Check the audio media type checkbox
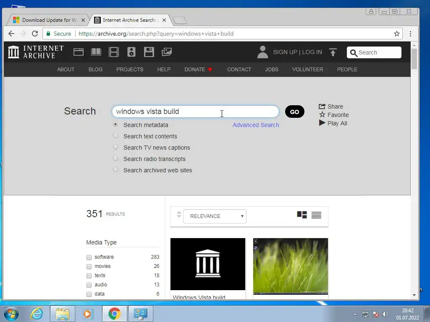430x322 pixels. click(x=89, y=285)
